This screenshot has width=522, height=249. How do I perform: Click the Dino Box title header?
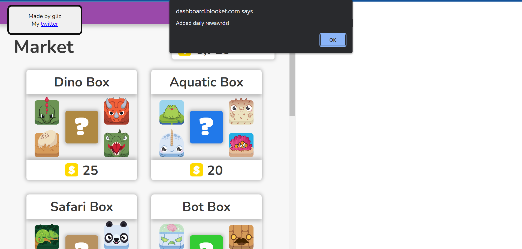(x=82, y=82)
